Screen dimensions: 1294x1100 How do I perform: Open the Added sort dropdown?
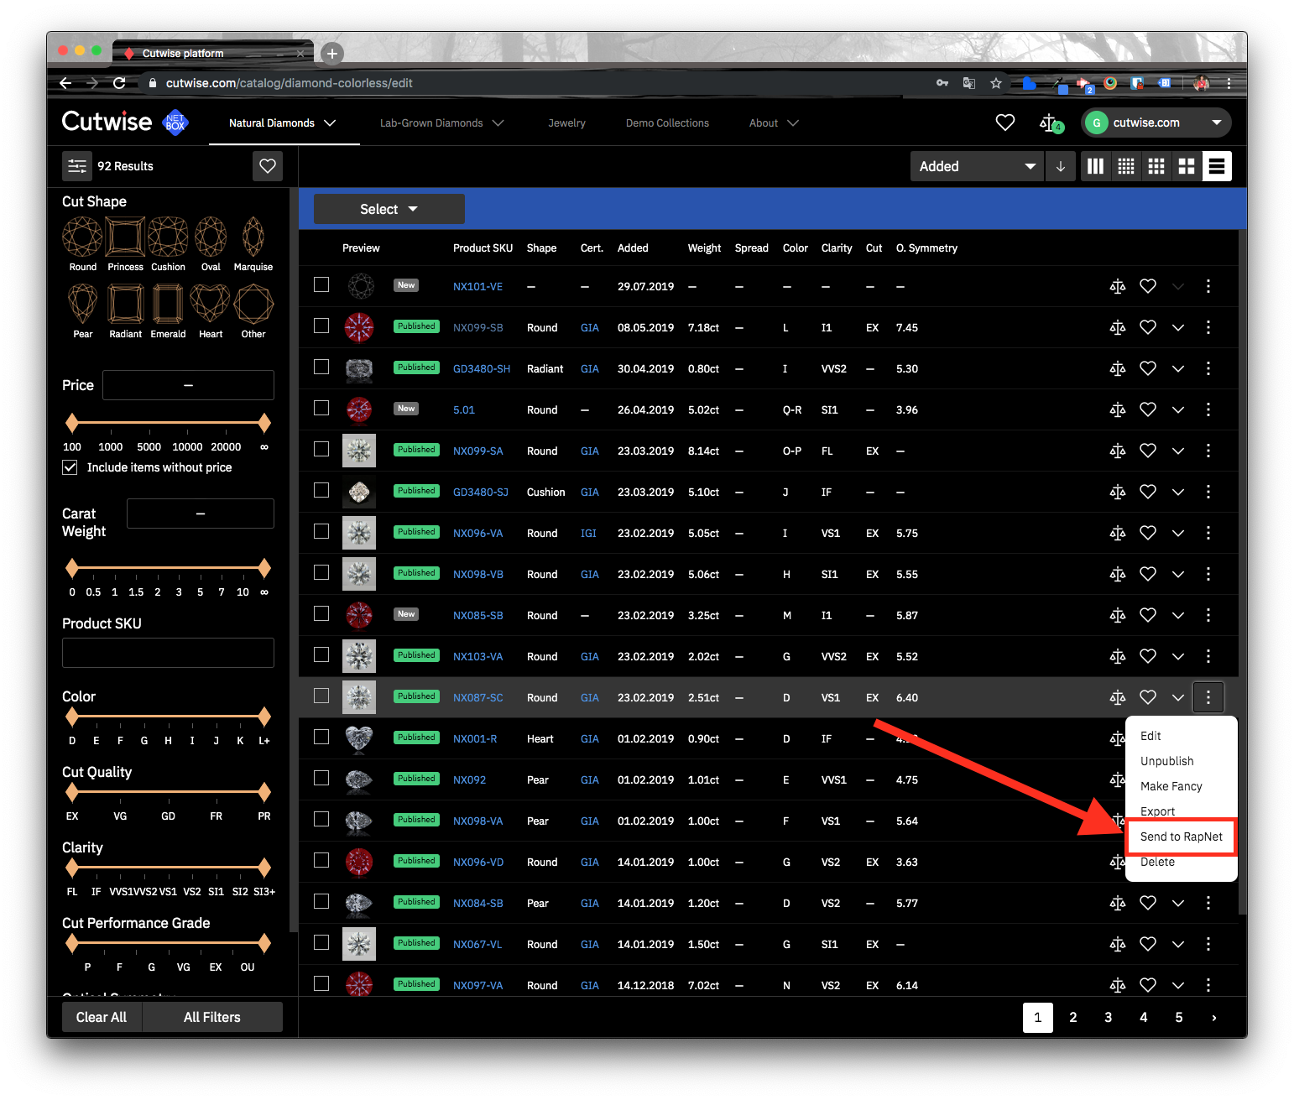pos(977,166)
